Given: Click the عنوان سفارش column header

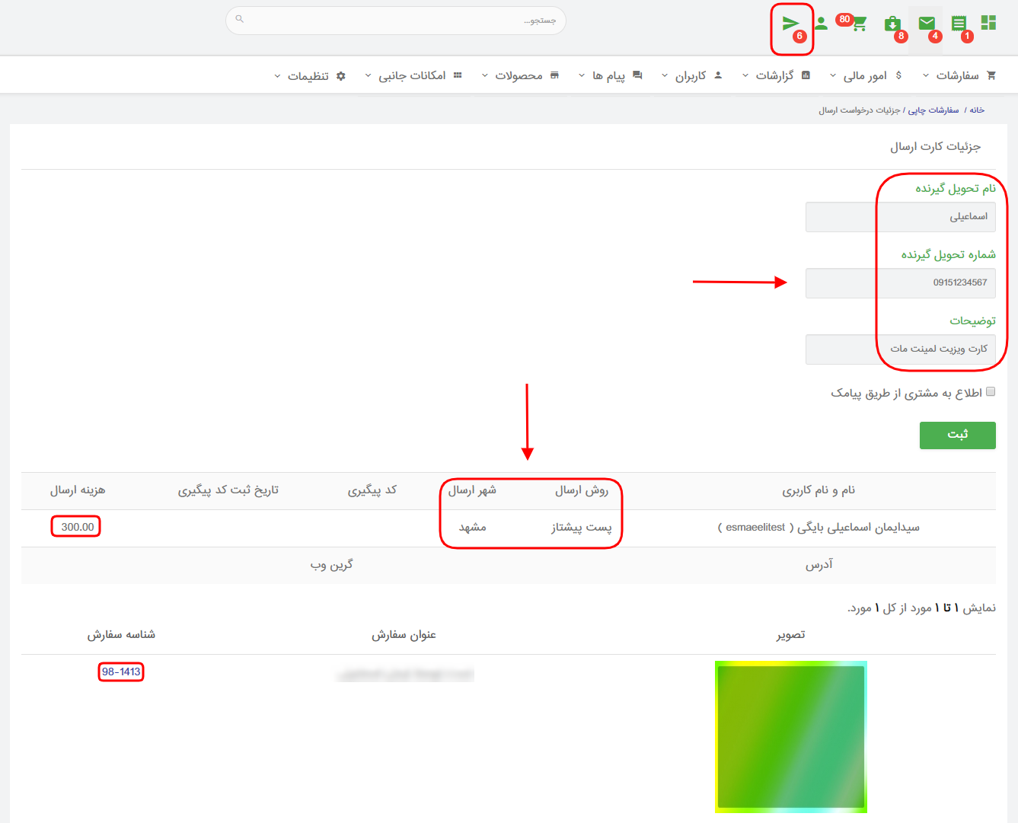Looking at the screenshot, I should click(x=404, y=634).
